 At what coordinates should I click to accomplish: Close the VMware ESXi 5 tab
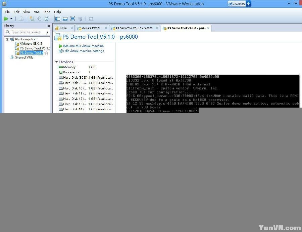click(106, 28)
